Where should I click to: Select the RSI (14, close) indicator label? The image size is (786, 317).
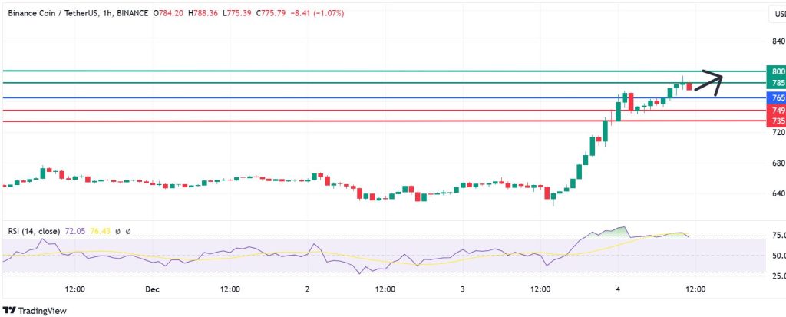coord(36,231)
